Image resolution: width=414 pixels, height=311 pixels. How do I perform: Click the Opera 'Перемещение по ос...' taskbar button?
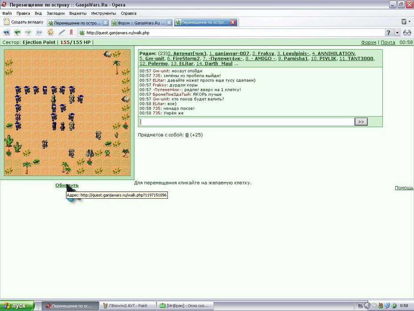(x=70, y=306)
